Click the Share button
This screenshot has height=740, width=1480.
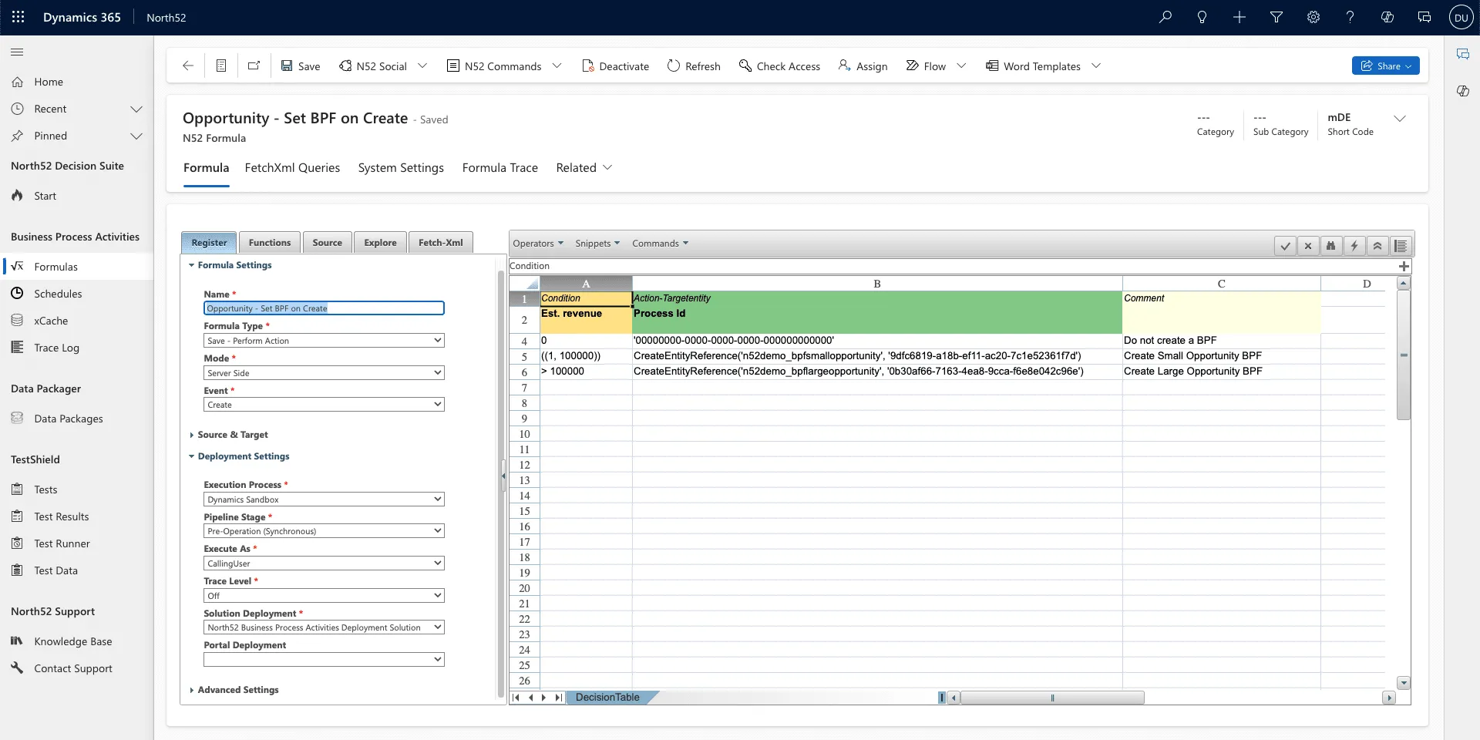[x=1385, y=66]
